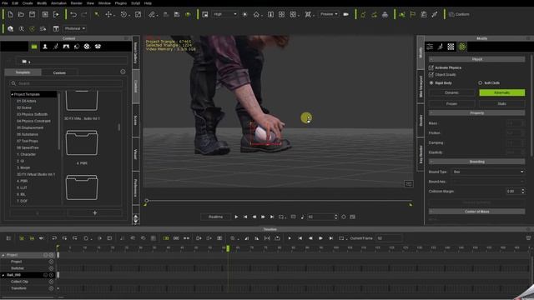This screenshot has width=534, height=300.
Task: Open the Scene icon in the Content panel
Action: (66, 47)
